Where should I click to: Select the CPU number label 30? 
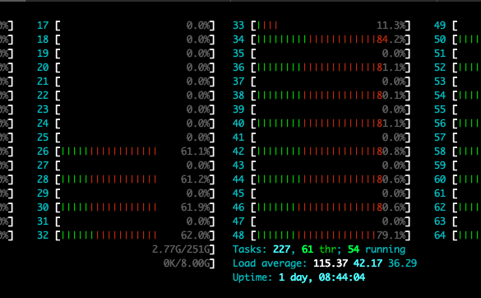coord(43,207)
